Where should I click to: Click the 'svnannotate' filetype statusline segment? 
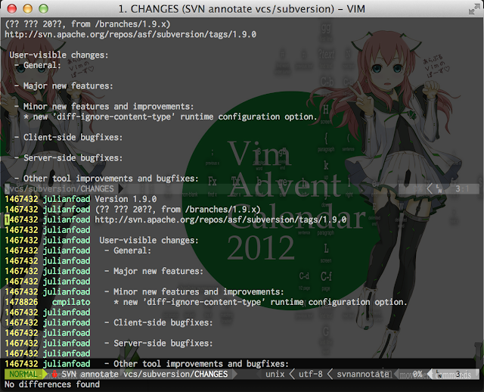(x=363, y=374)
